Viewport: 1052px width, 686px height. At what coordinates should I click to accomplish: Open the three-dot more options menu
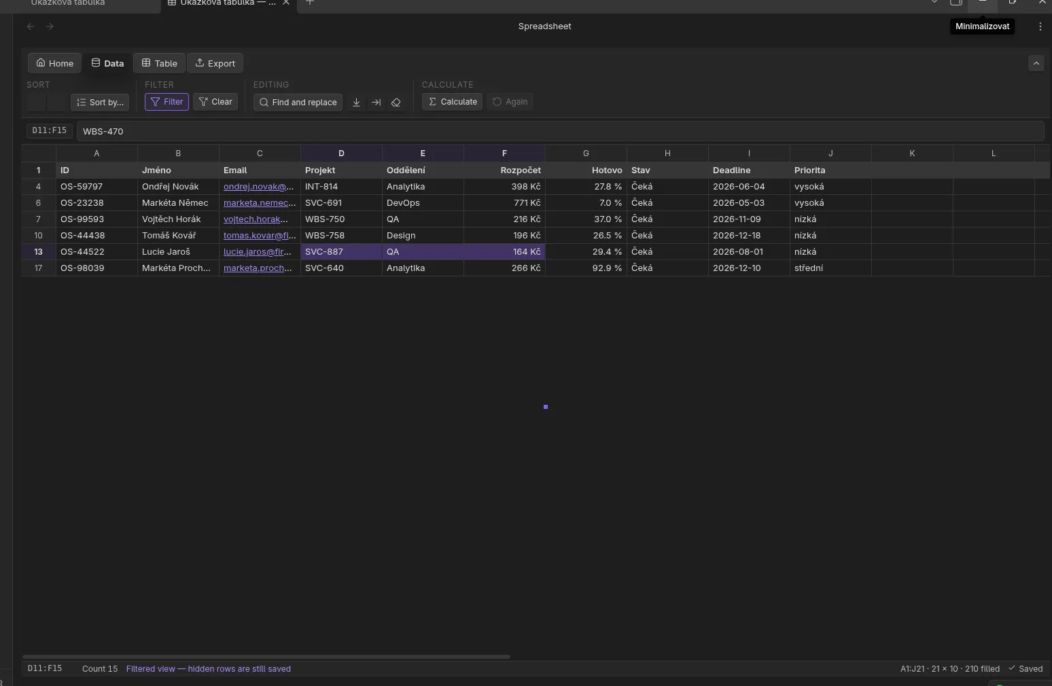tap(1040, 26)
